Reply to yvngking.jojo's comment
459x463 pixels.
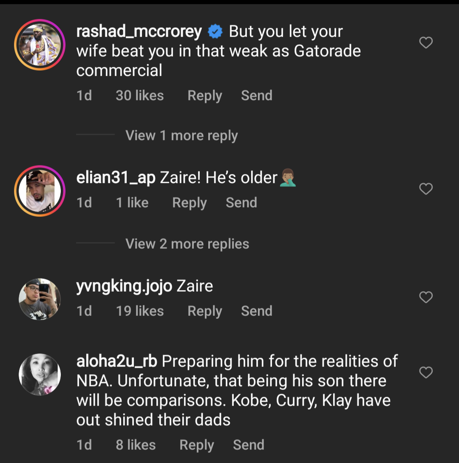(204, 311)
